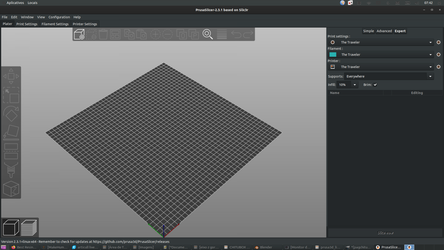The width and height of the screenshot is (444, 250).
Task: Open the Help menu
Action: tap(77, 17)
